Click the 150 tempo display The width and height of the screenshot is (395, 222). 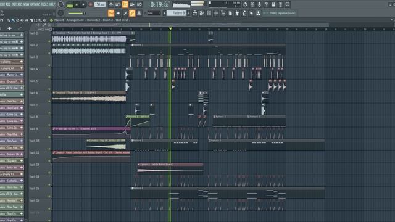point(100,4)
